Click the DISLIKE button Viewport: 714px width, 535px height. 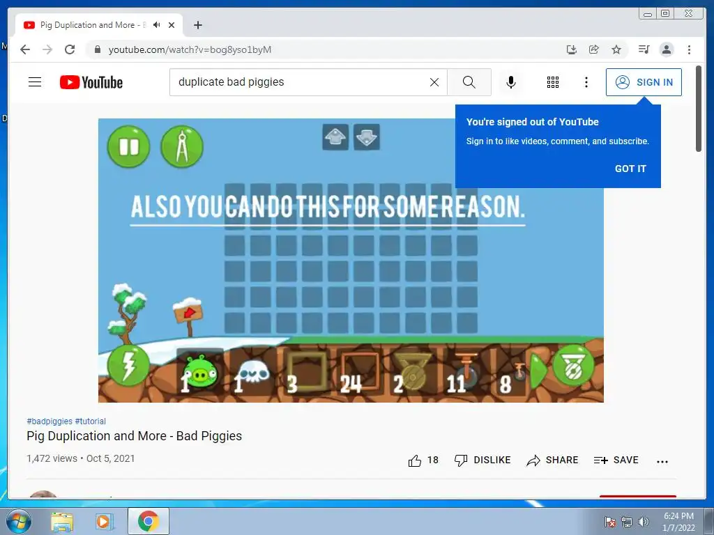click(483, 460)
